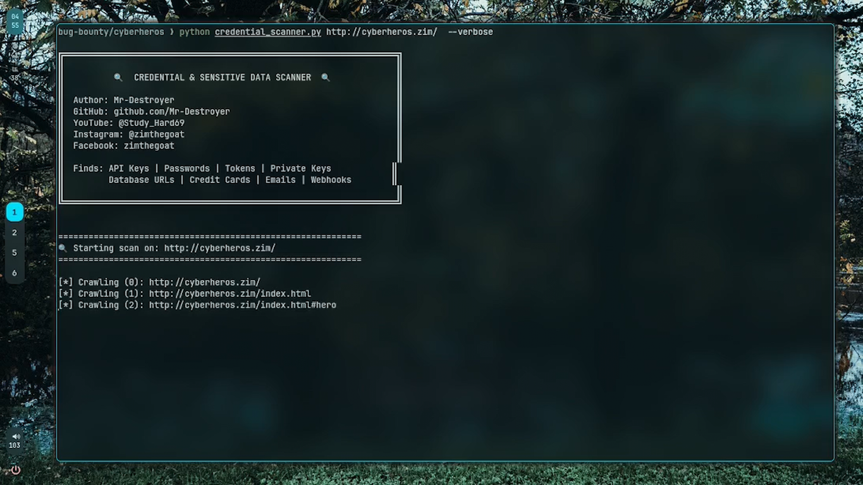Click the github.com/Mr-Destroyer link
The image size is (863, 485).
coord(172,111)
